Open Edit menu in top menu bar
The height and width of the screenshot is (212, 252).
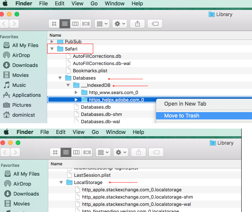(59, 3)
